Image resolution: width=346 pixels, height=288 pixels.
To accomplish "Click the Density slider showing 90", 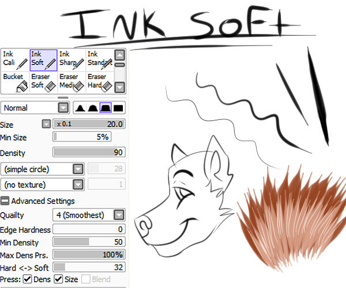I will coord(89,152).
